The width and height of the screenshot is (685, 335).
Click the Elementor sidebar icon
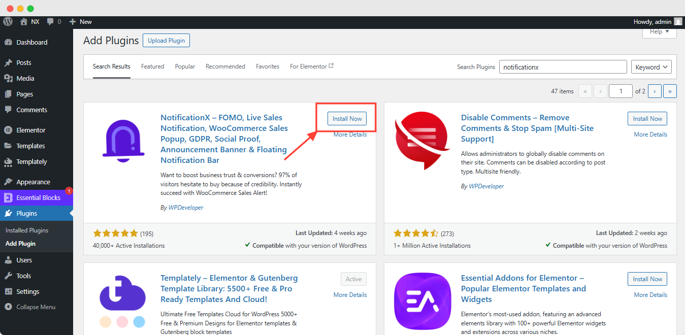[x=8, y=130]
